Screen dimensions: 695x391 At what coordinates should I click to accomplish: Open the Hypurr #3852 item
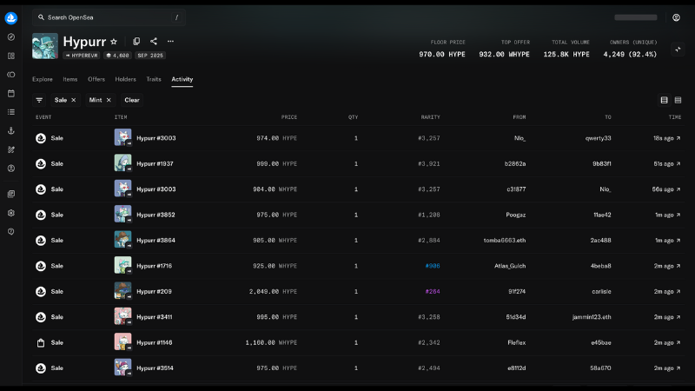click(x=156, y=215)
